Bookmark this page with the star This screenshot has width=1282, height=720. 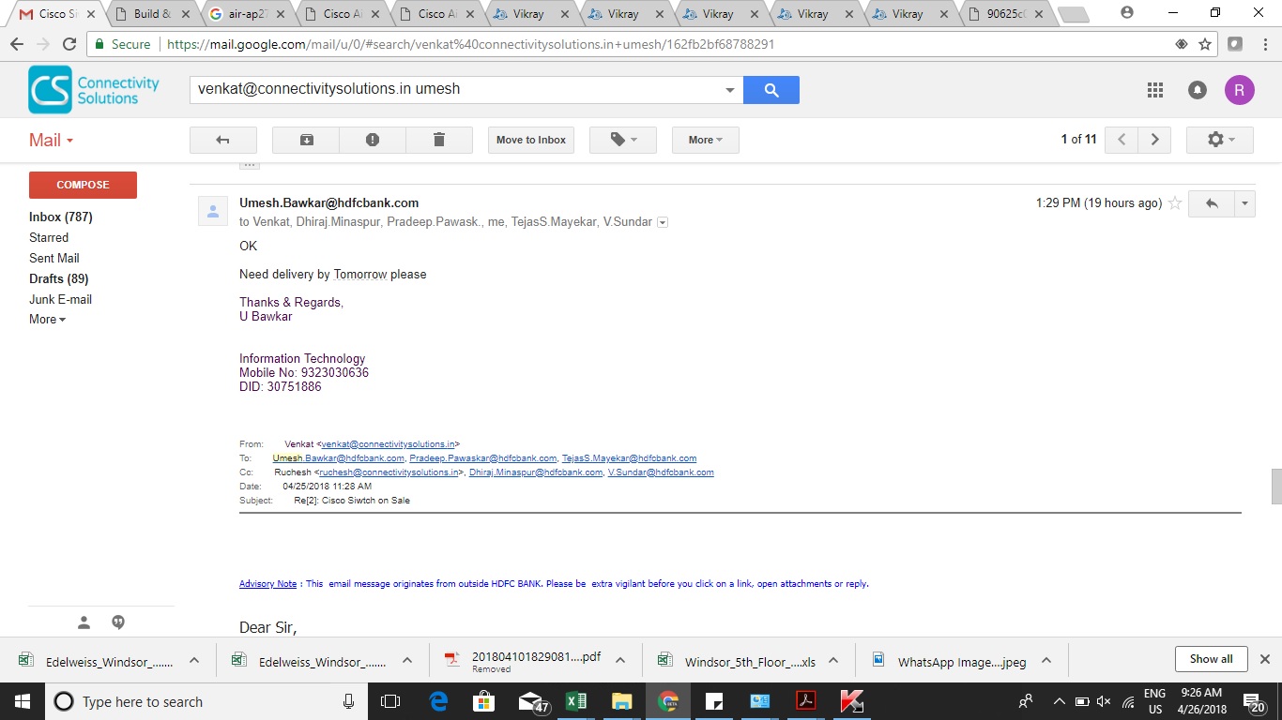(x=1205, y=44)
